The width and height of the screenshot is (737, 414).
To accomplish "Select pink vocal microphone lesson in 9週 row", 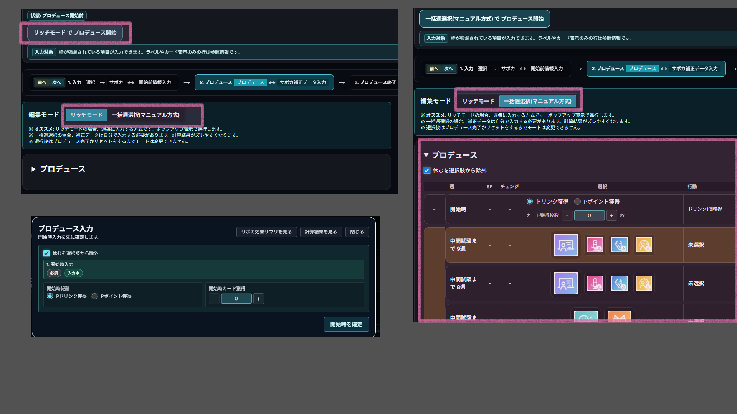I will pos(595,245).
